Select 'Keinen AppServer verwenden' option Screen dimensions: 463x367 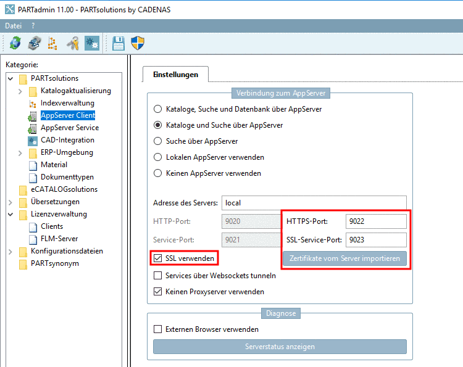coord(157,173)
